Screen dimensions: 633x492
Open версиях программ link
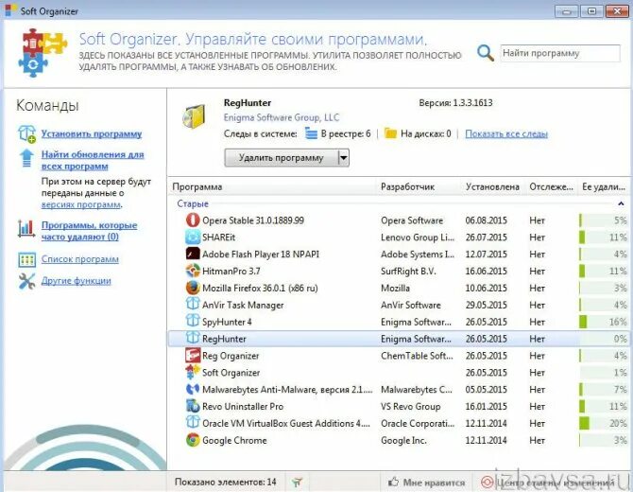pos(80,204)
